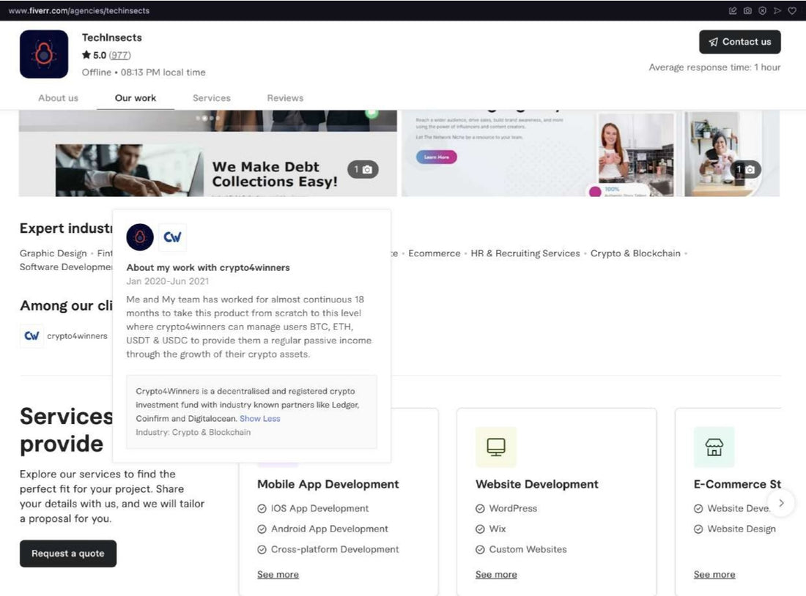The image size is (806, 596).
Task: Click the TechInsects agency logo
Action: (x=44, y=54)
